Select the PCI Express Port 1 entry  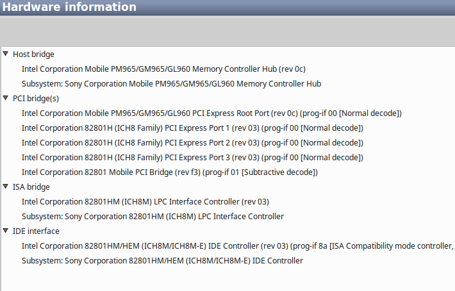(x=192, y=128)
